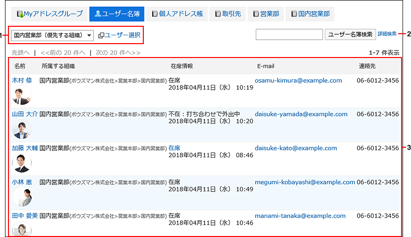Open profile of 田中 愛美
The width and height of the screenshot is (411, 237).
tap(25, 216)
